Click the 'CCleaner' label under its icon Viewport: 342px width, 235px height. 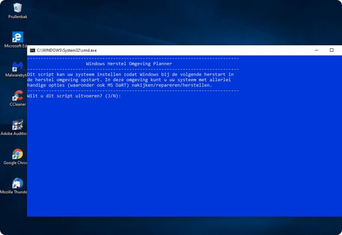pyautogui.click(x=18, y=104)
